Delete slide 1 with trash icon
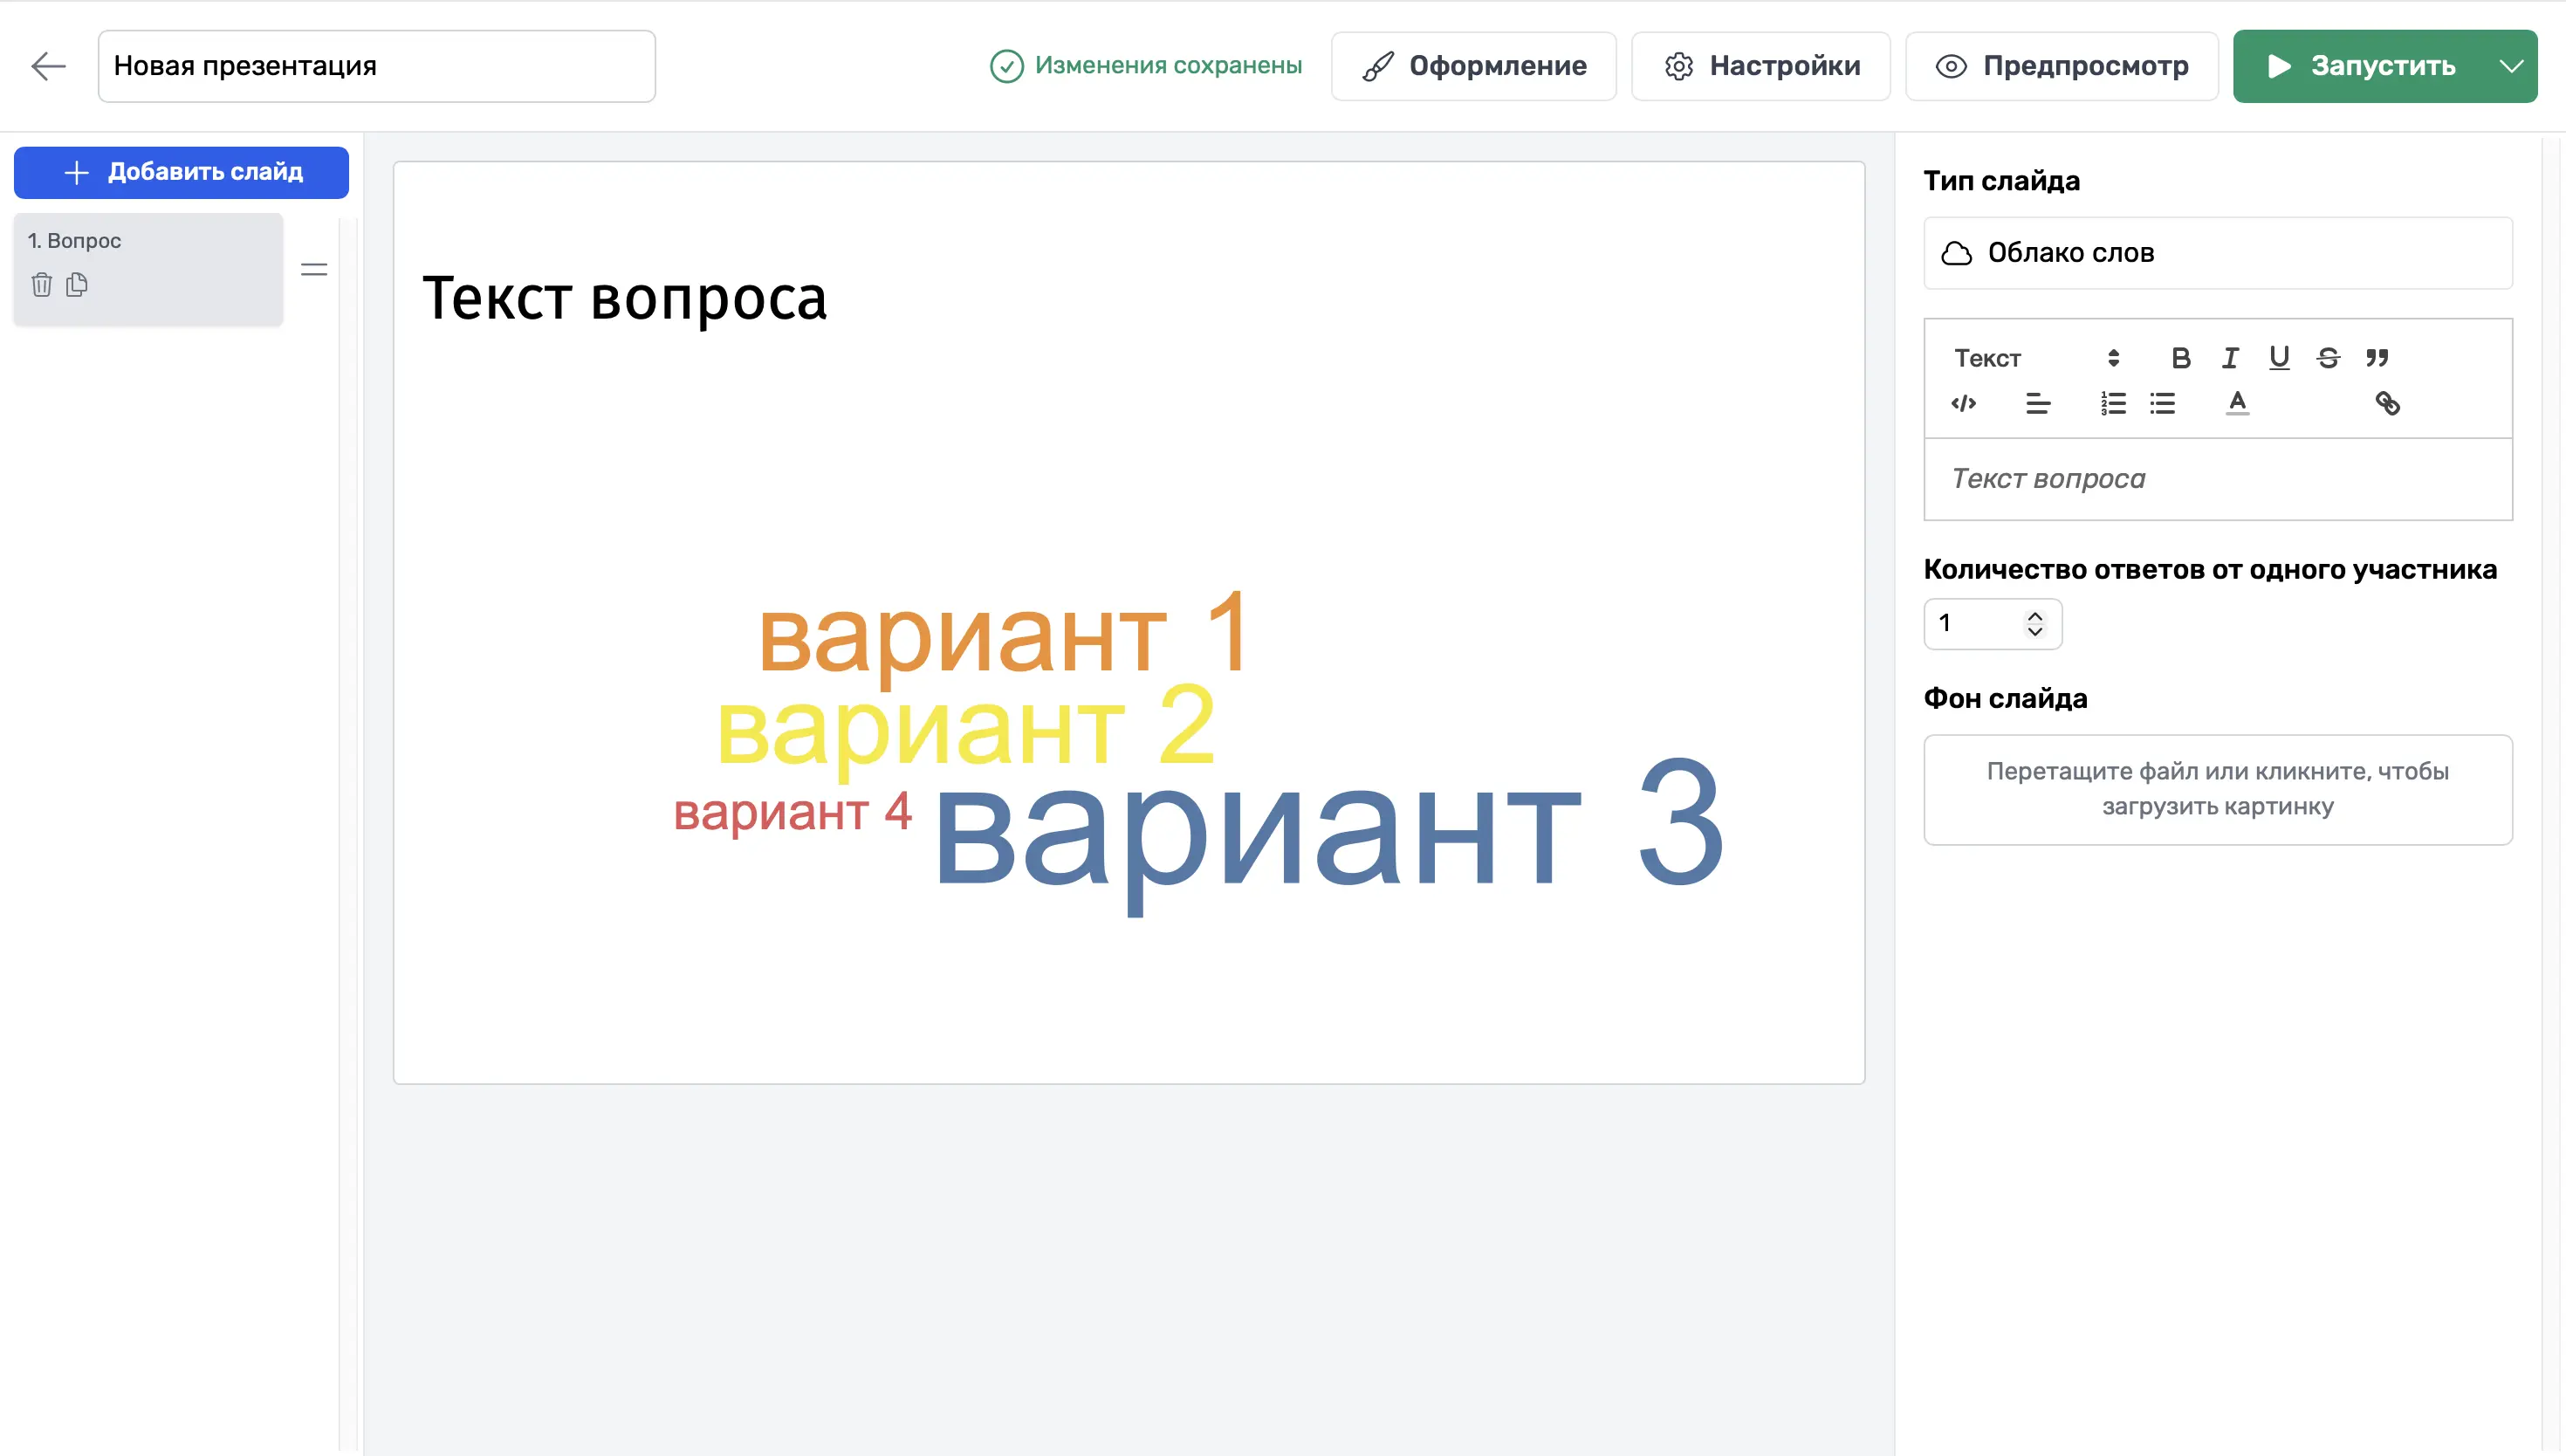The height and width of the screenshot is (1456, 2566). [x=41, y=285]
